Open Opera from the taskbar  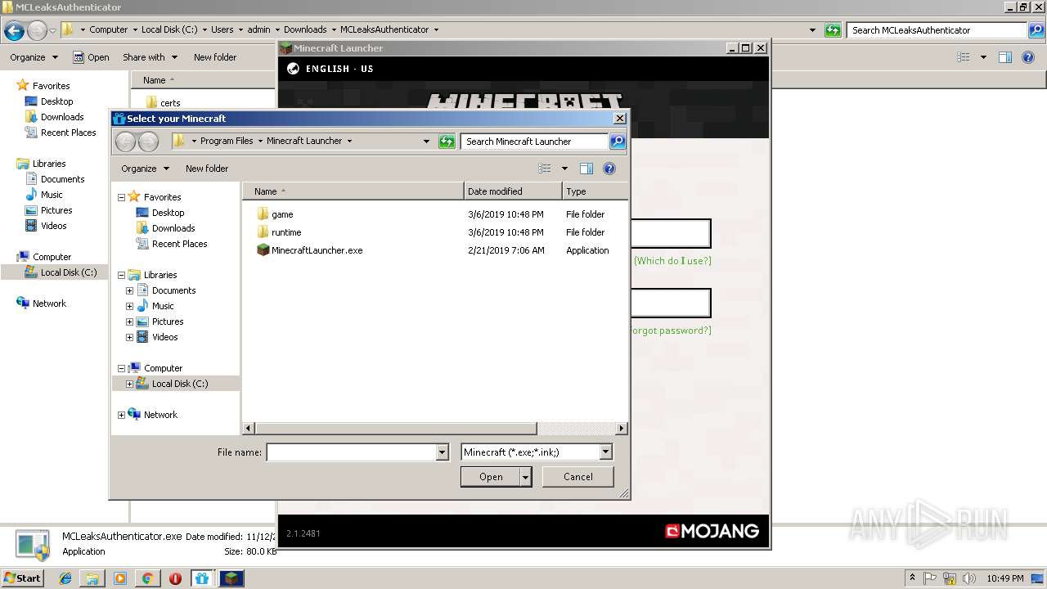pos(175,578)
